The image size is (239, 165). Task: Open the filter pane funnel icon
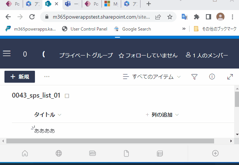[x=194, y=77]
